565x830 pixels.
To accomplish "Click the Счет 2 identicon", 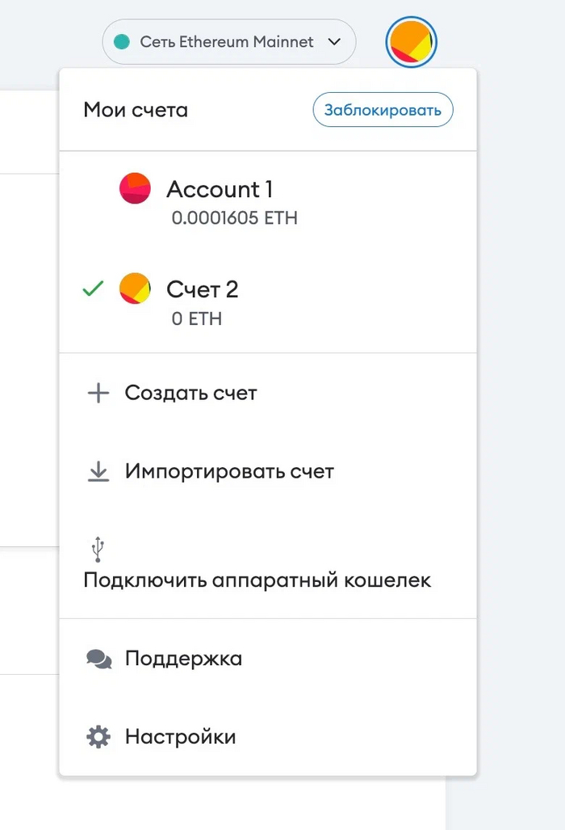I will pyautogui.click(x=135, y=289).
